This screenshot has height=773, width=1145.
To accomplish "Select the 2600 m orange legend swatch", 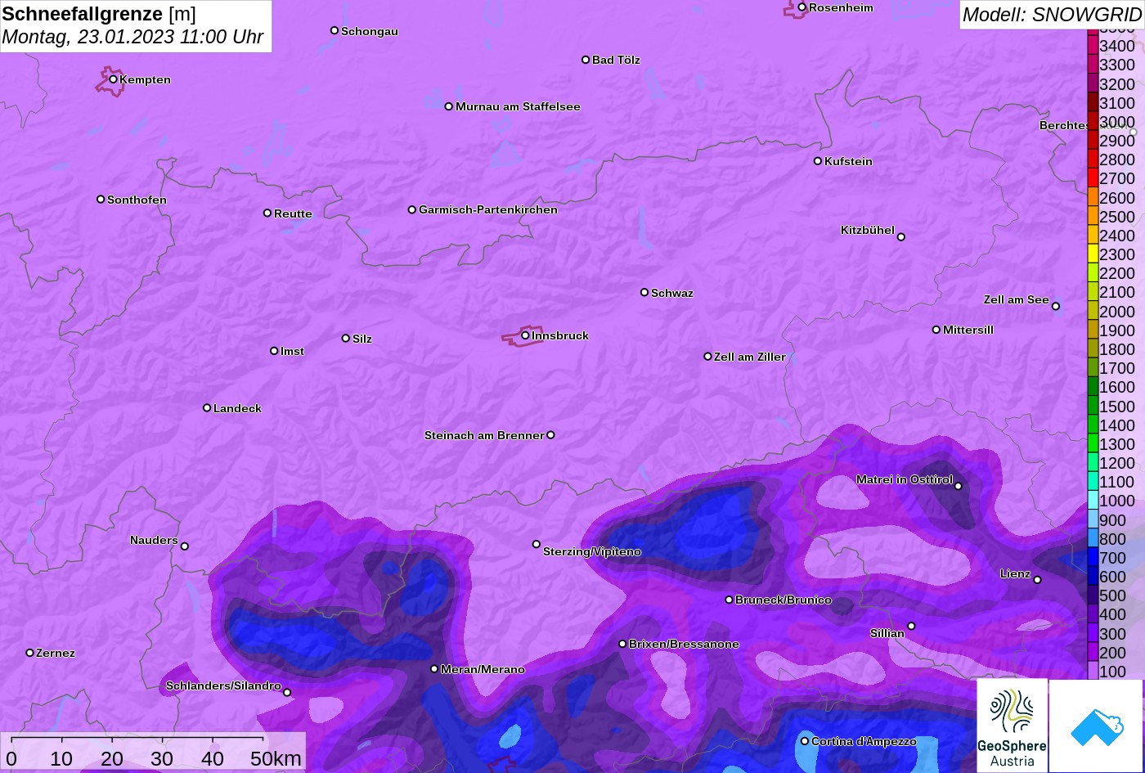I will 1092,197.
